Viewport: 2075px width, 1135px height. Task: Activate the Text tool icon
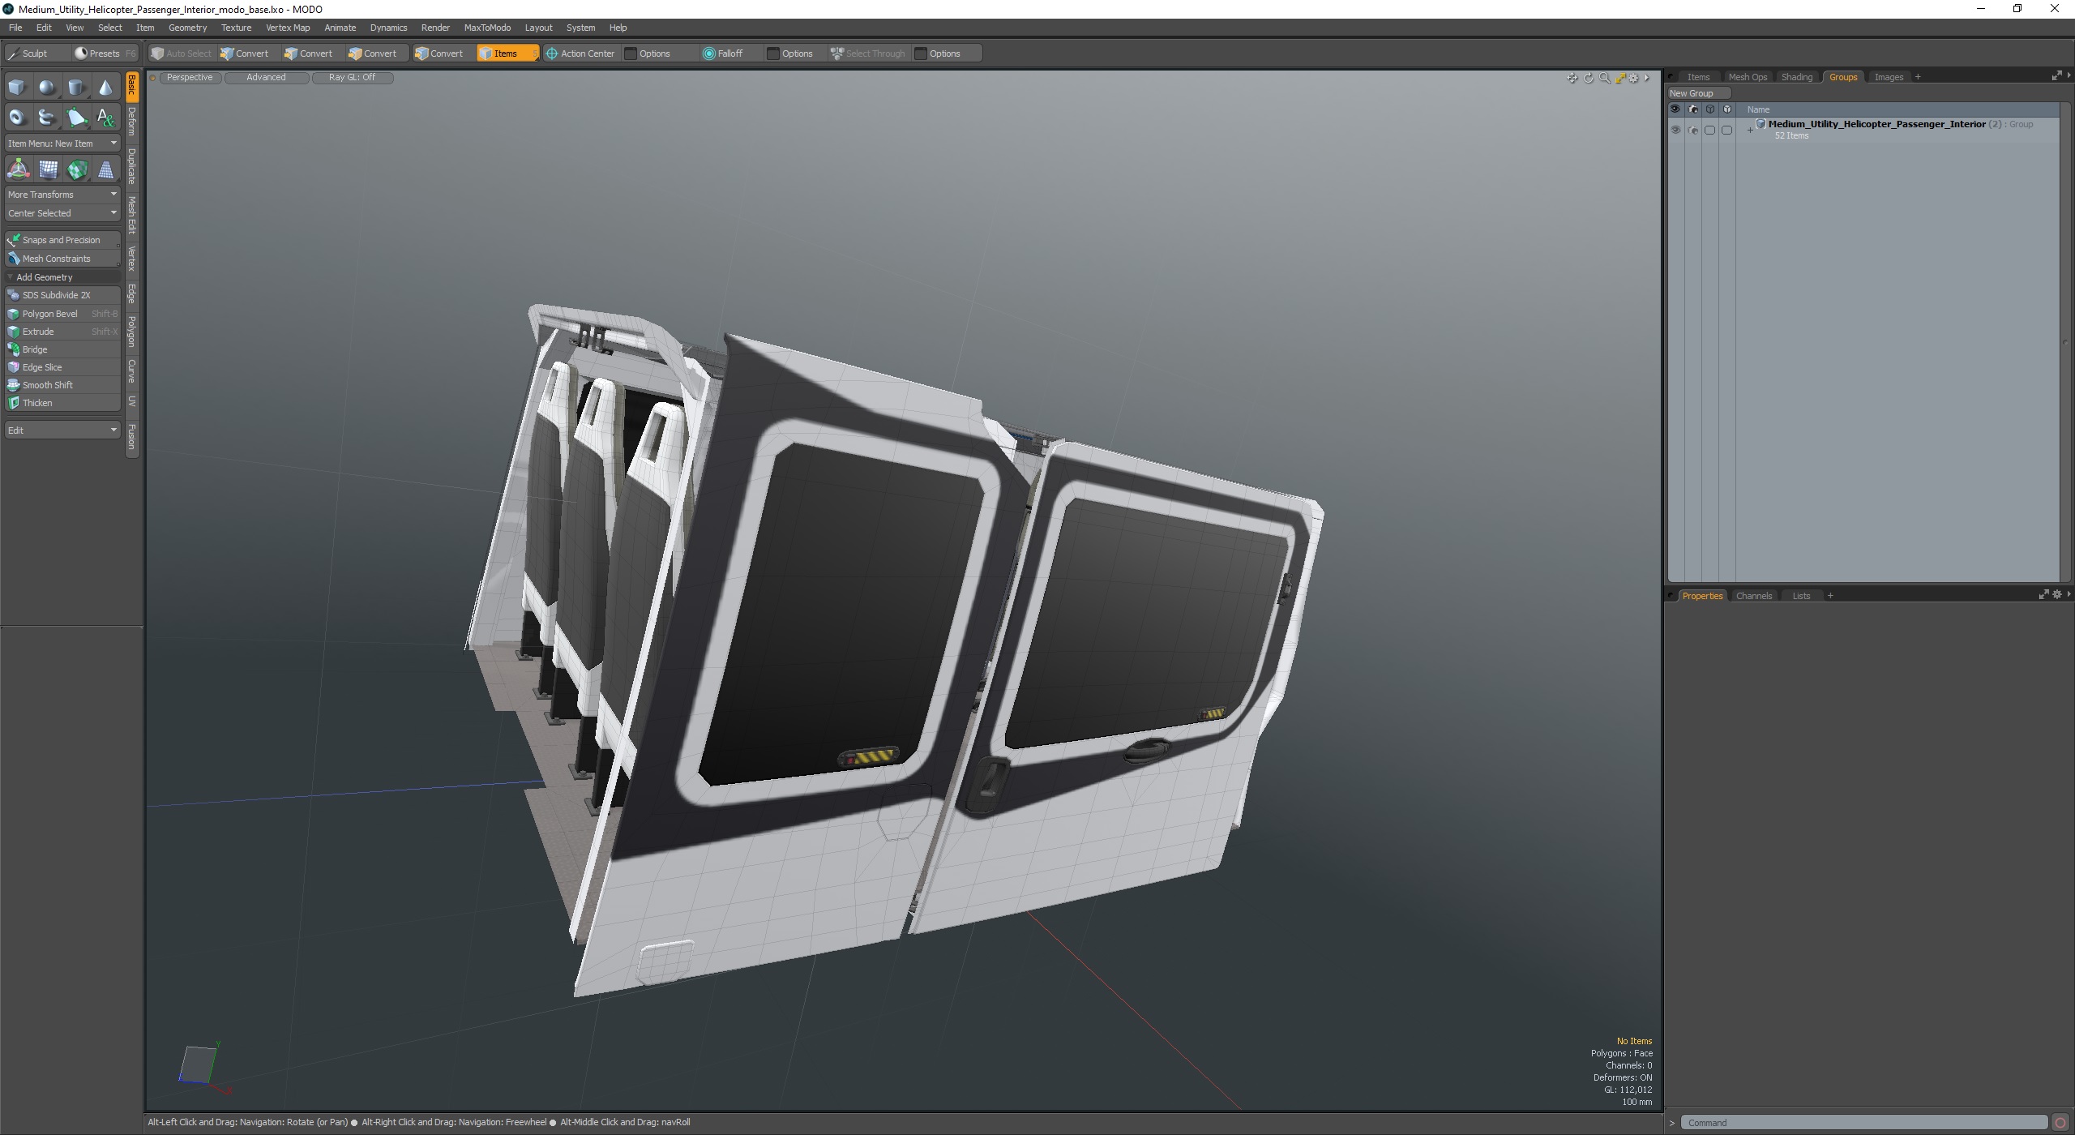106,118
